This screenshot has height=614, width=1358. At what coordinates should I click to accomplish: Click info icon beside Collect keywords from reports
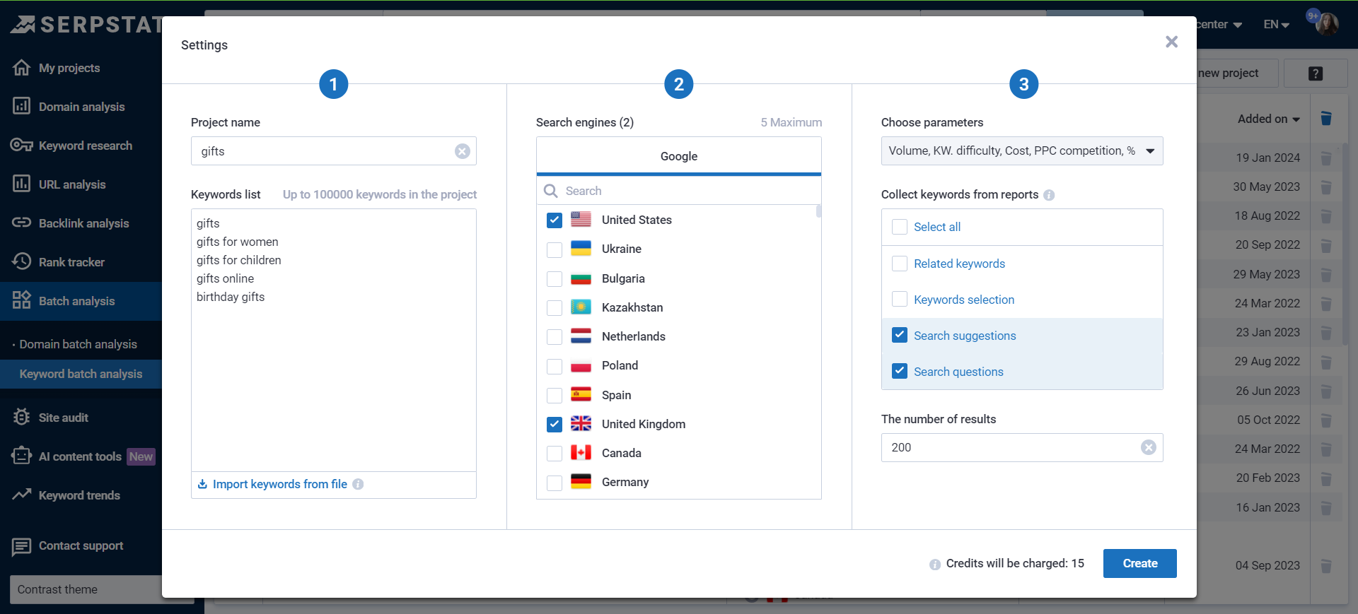click(x=1049, y=195)
